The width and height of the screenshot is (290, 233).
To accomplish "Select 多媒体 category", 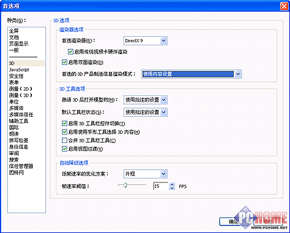I will tap(16, 108).
